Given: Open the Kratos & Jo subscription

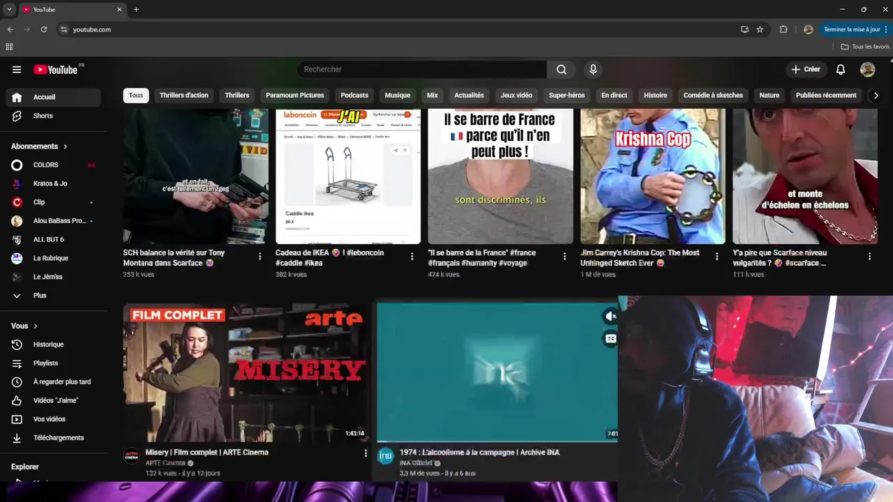Looking at the screenshot, I should click(53, 183).
